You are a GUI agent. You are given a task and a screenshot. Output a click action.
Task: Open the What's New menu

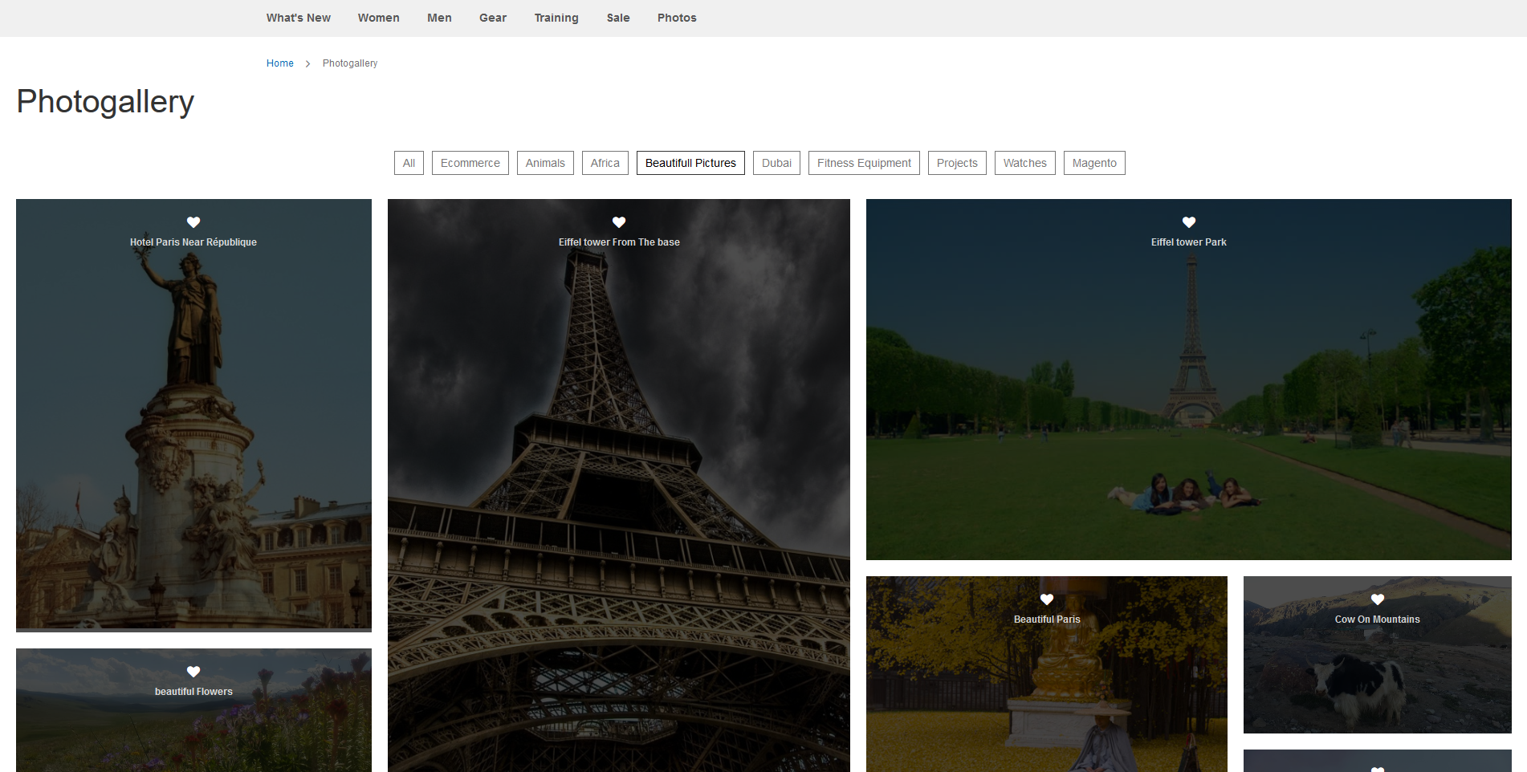coord(299,18)
